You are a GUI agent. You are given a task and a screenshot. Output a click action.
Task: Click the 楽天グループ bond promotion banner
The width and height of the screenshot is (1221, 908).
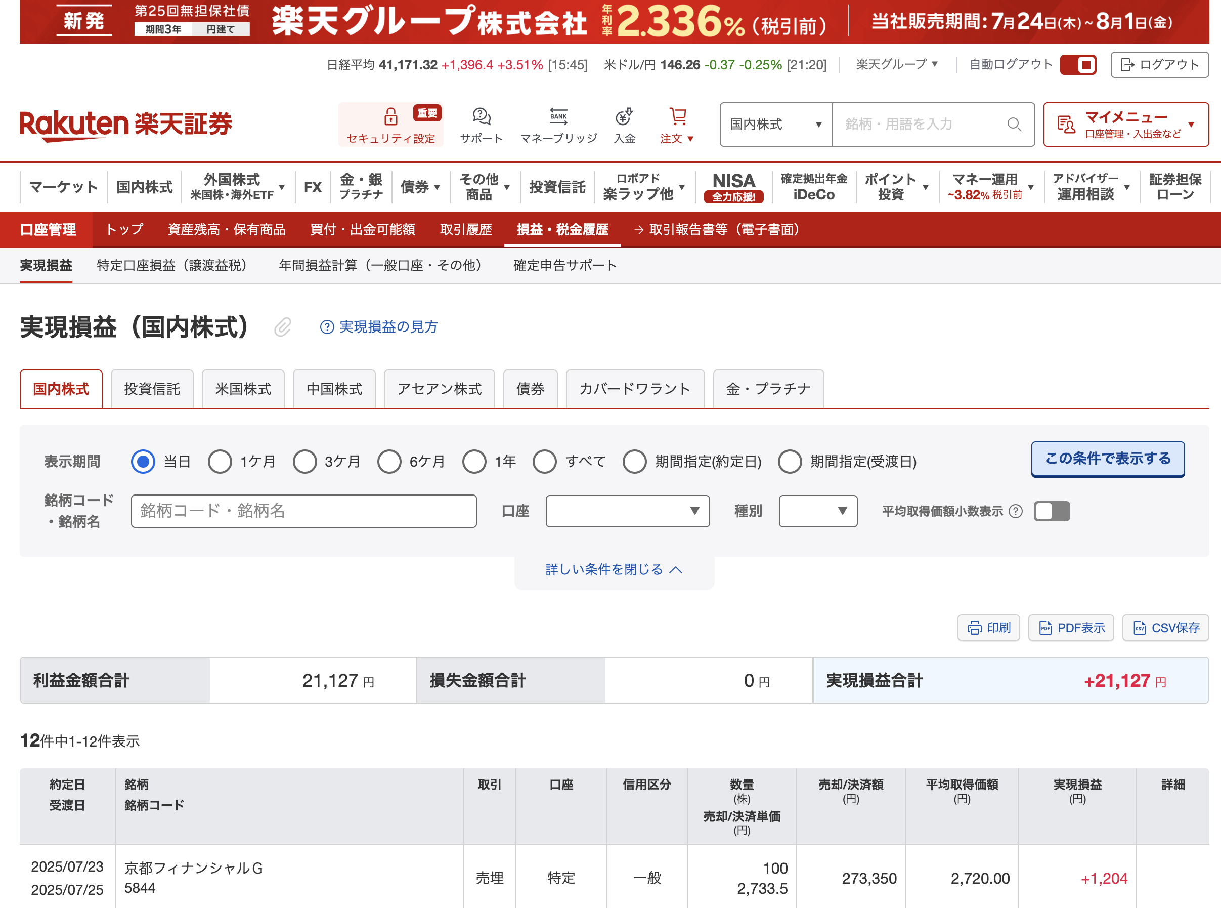(614, 22)
